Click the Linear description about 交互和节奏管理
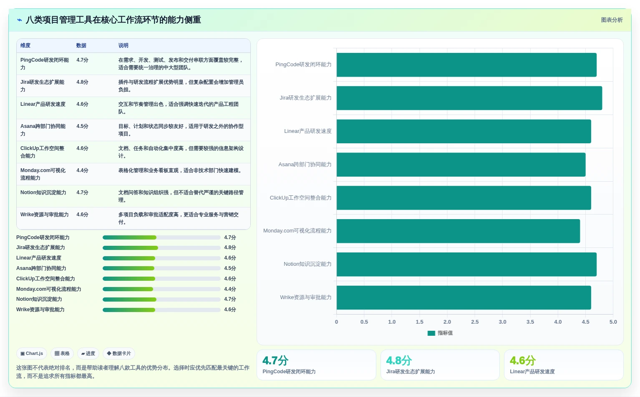The width and height of the screenshot is (640, 397). (179, 108)
